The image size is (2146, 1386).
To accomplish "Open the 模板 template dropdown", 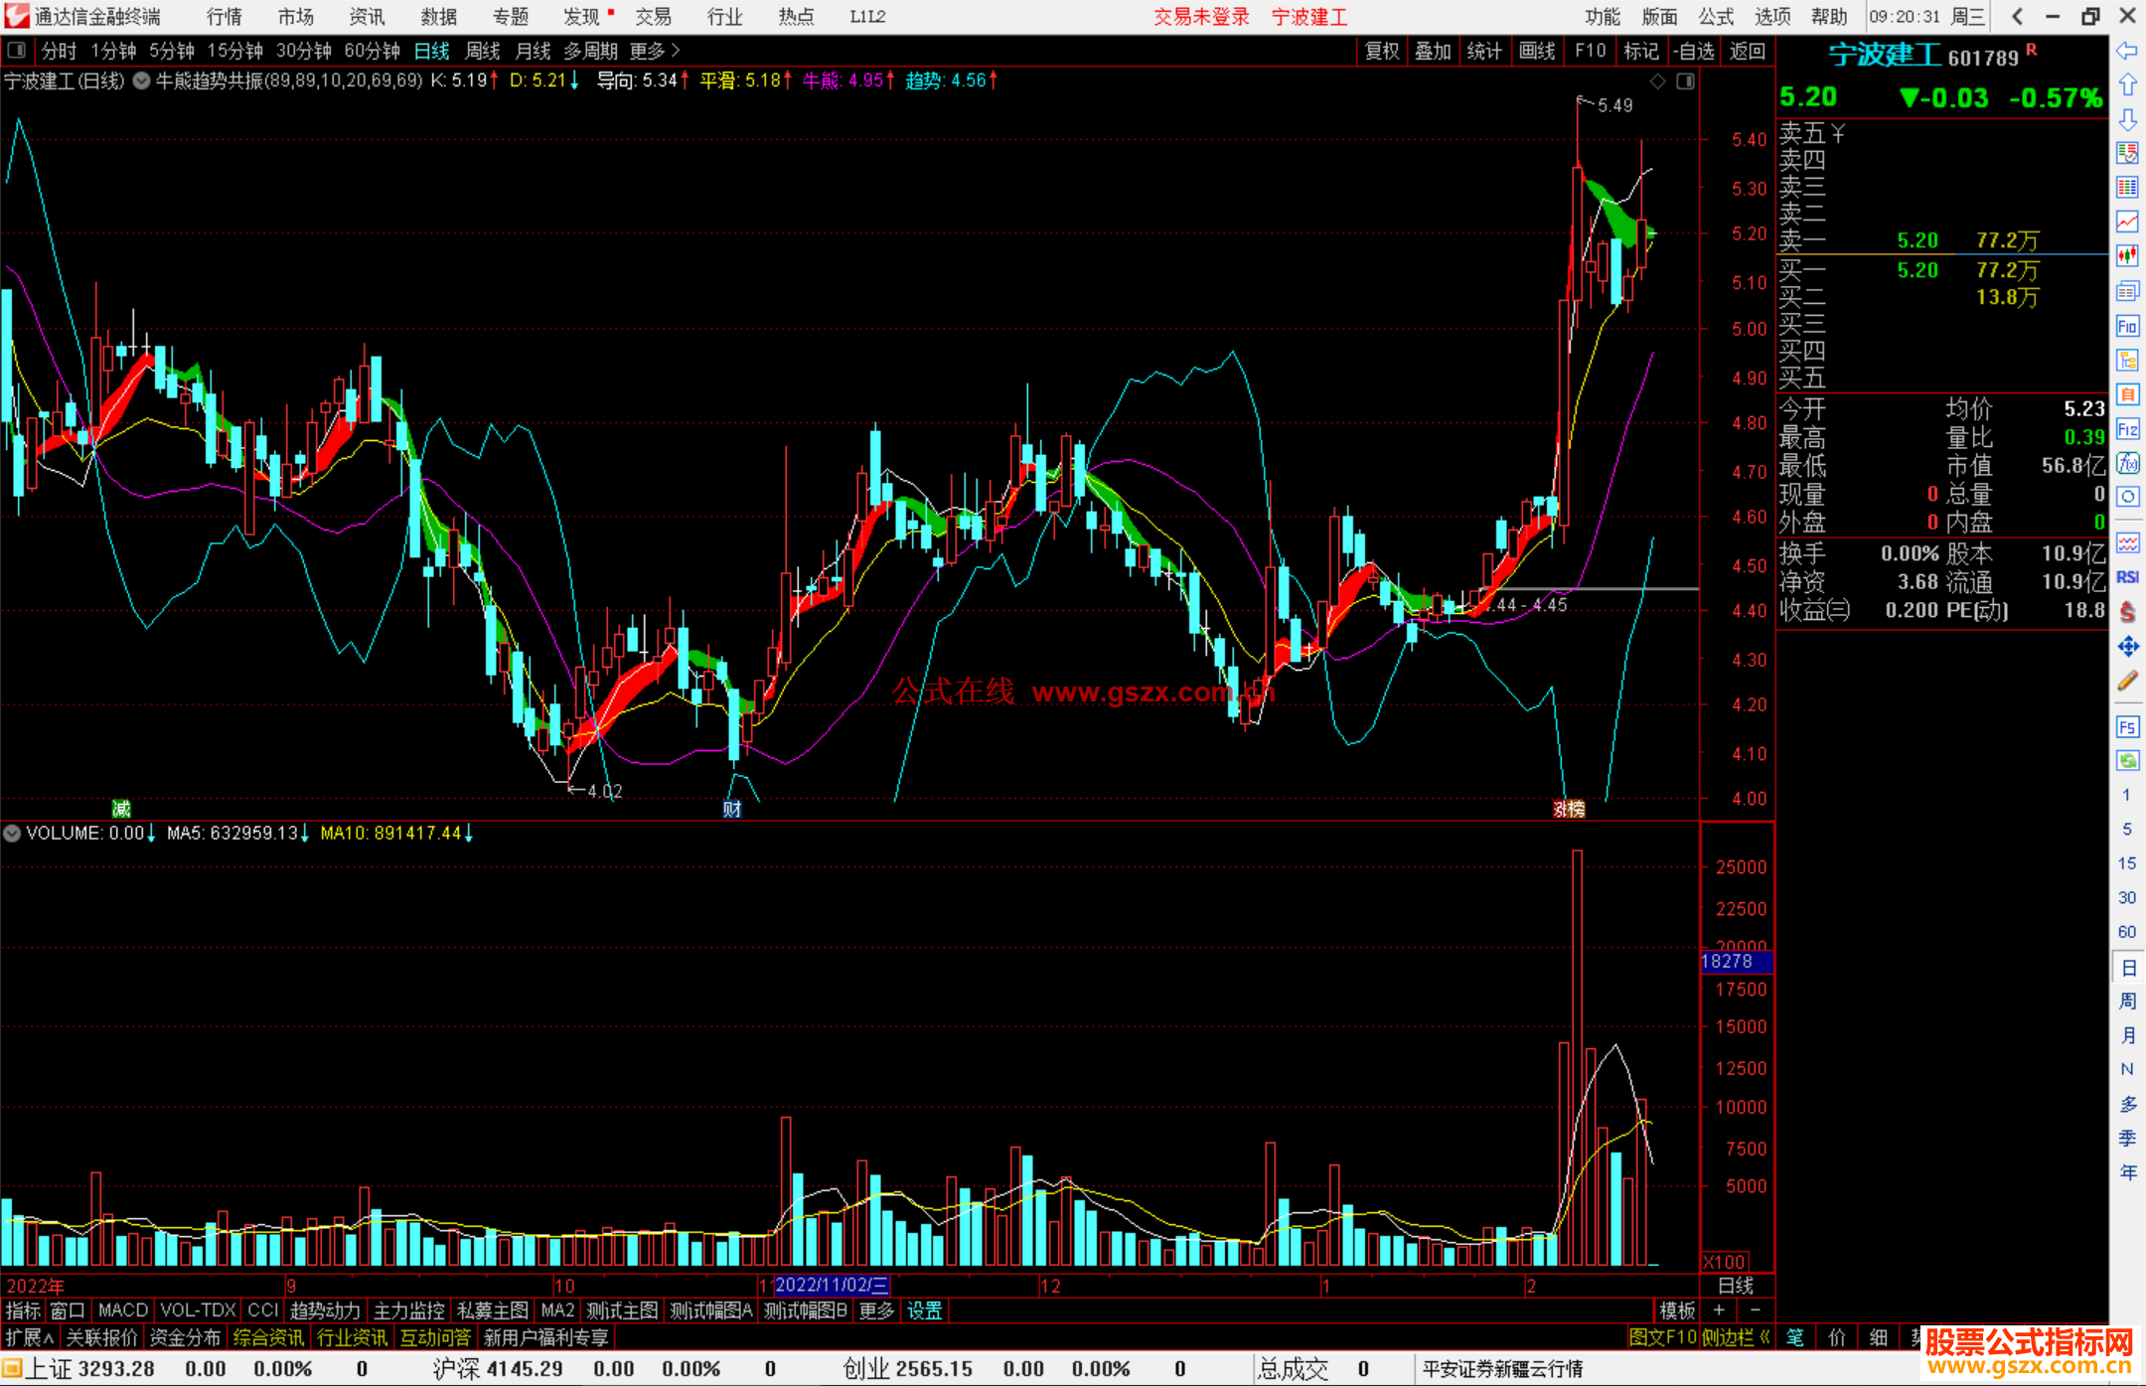I will pyautogui.click(x=1677, y=1310).
